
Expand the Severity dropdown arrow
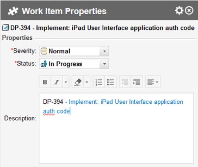point(104,51)
